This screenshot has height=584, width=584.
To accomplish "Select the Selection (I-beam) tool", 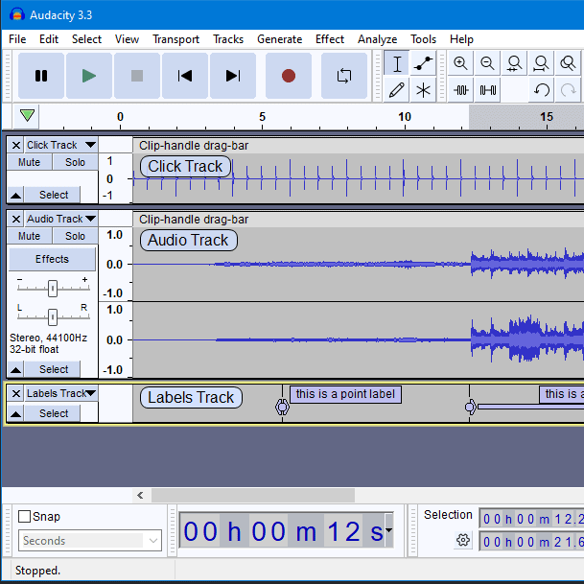I will click(x=397, y=63).
